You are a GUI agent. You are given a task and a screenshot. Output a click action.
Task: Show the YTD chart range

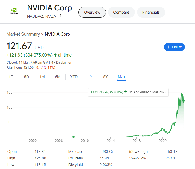click(x=74, y=77)
